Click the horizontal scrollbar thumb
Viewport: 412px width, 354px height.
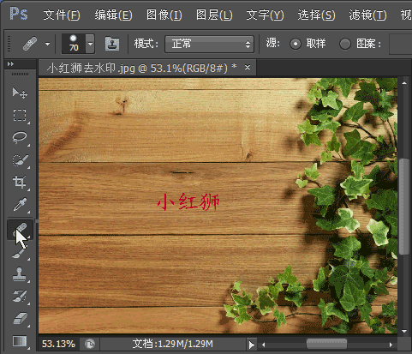click(x=326, y=344)
